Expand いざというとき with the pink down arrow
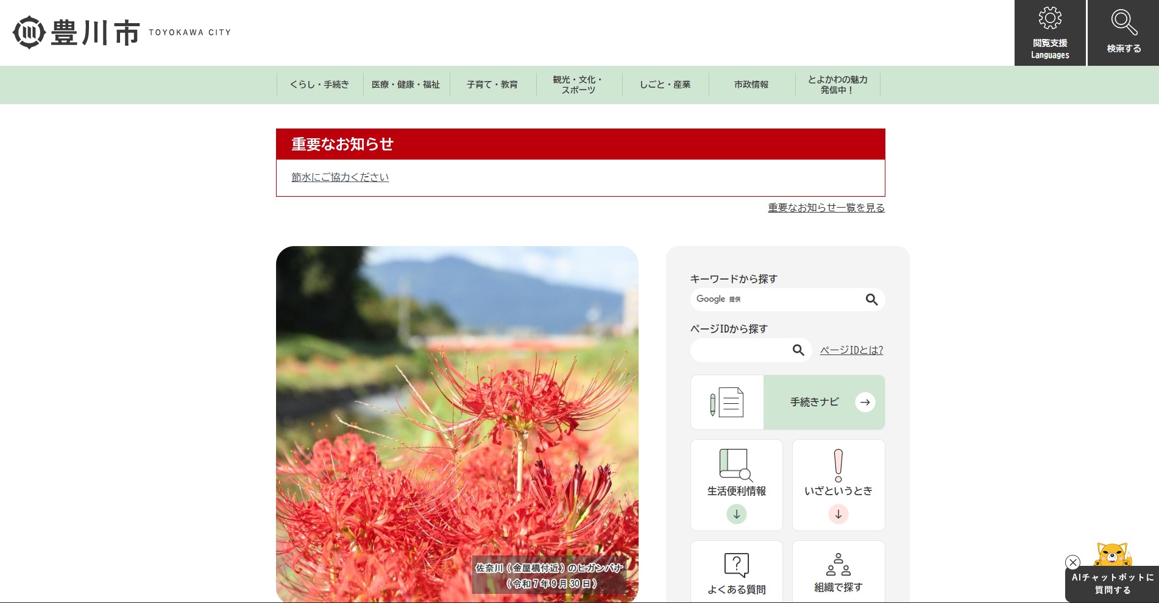Viewport: 1159px width, 603px height. coord(838,514)
